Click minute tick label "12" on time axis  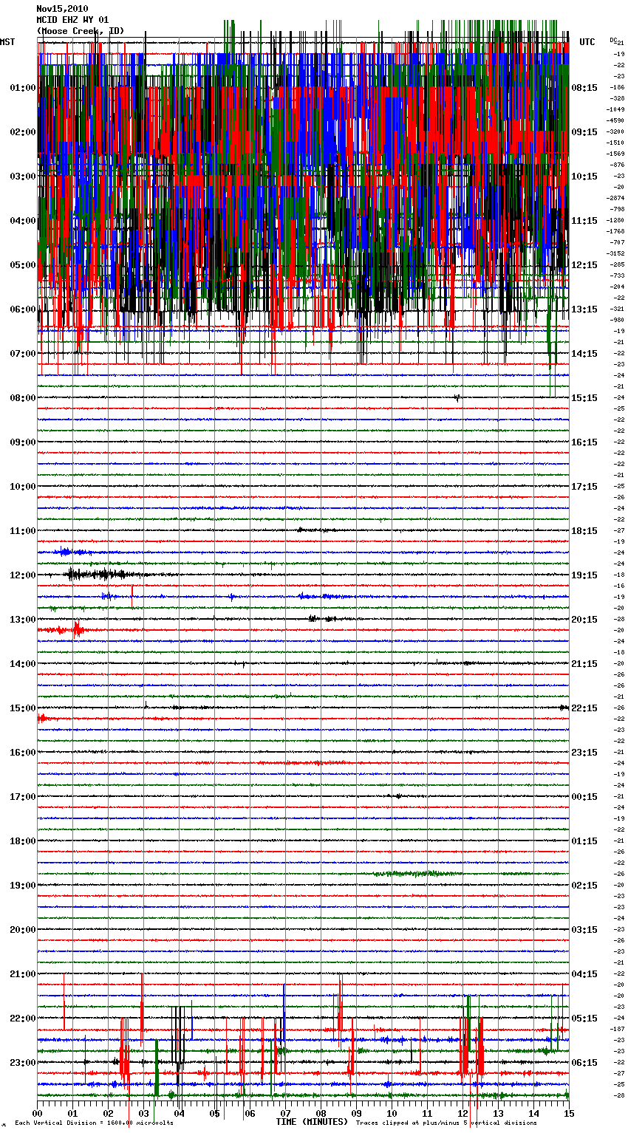coord(463,1113)
